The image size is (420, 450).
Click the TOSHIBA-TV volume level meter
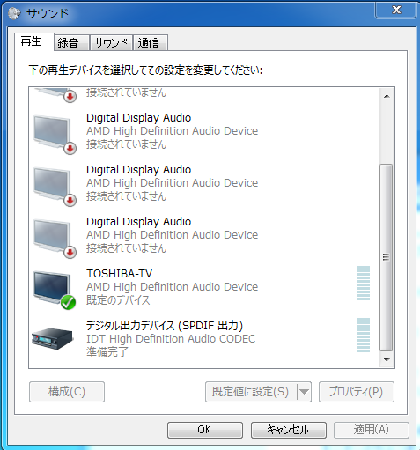[x=364, y=283]
